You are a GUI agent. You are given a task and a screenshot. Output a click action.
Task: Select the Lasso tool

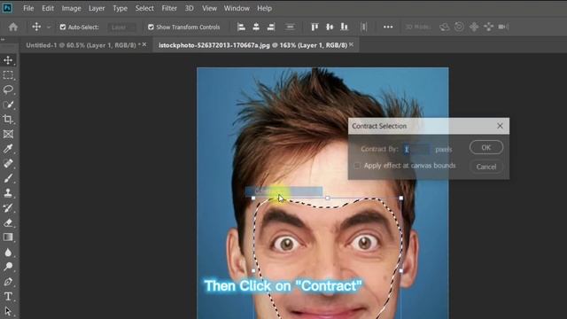[x=8, y=89]
